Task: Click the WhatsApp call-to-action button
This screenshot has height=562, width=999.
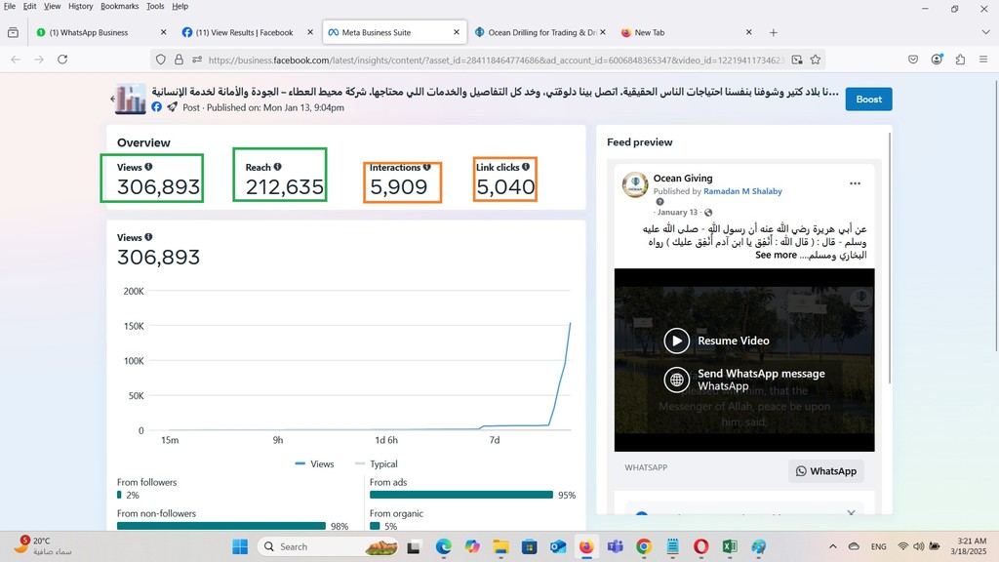Action: (825, 471)
